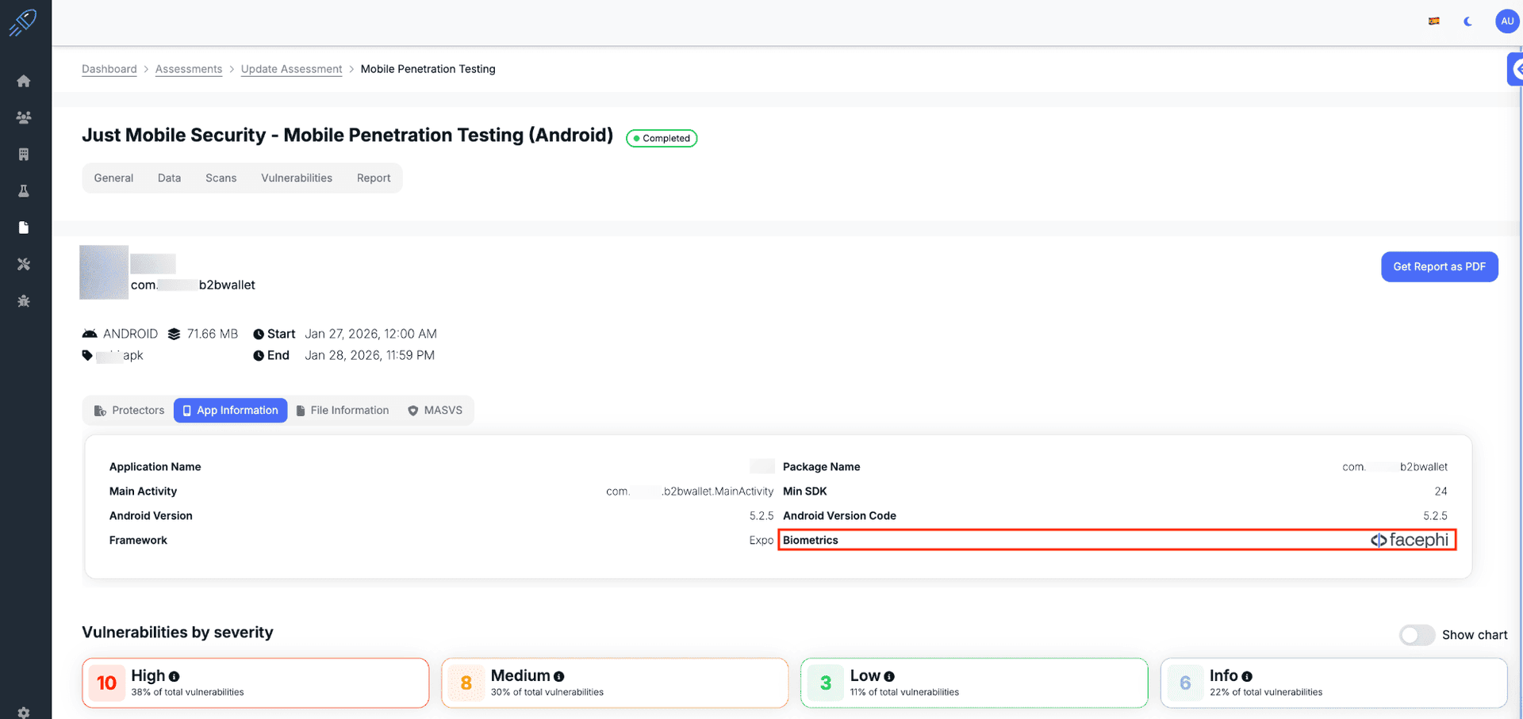
Task: Click the bug icon in sidebar
Action: (24, 301)
